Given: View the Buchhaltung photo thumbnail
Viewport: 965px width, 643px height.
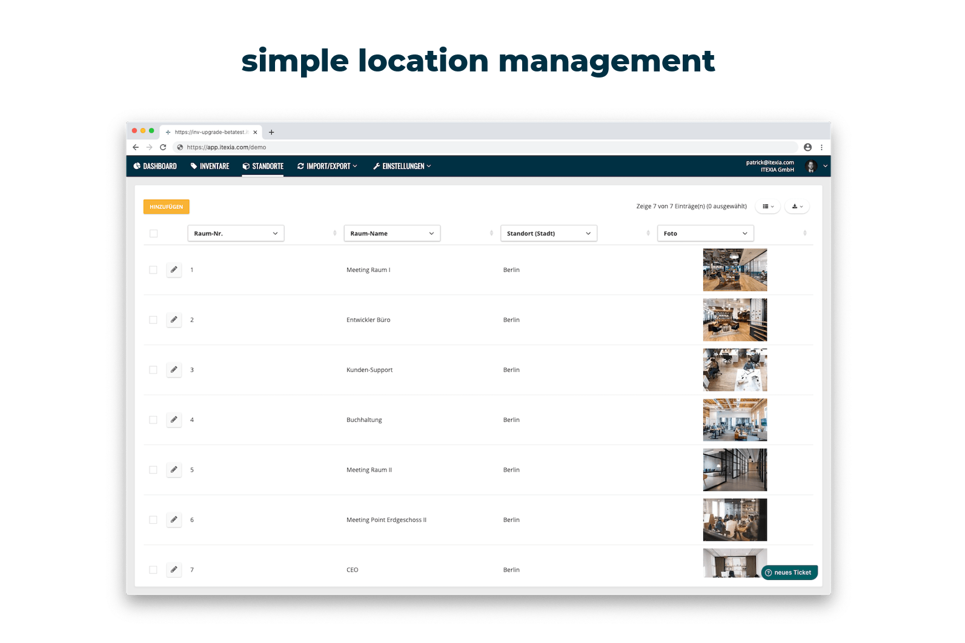Looking at the screenshot, I should (735, 420).
